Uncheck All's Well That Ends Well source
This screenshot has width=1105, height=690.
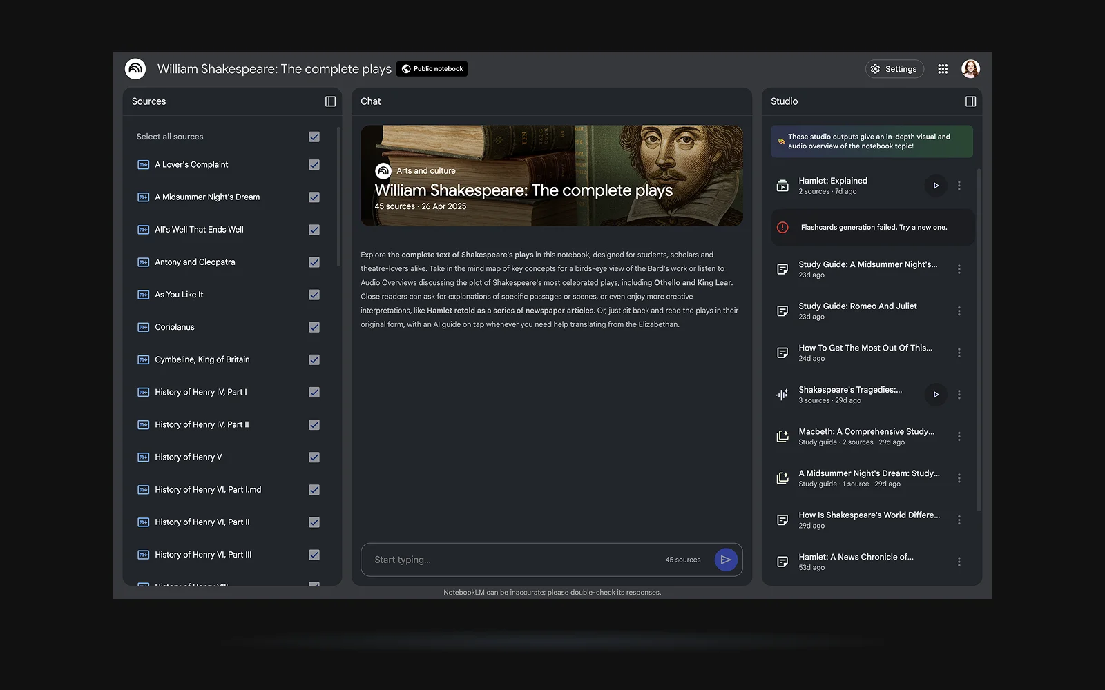click(314, 230)
